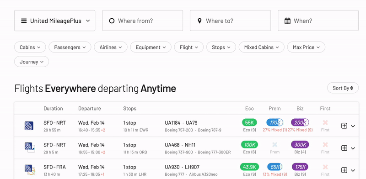Click the SFO - FRA route
The width and height of the screenshot is (366, 179).
coord(54,167)
